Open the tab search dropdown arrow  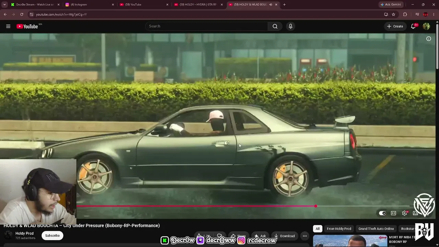pos(4,4)
